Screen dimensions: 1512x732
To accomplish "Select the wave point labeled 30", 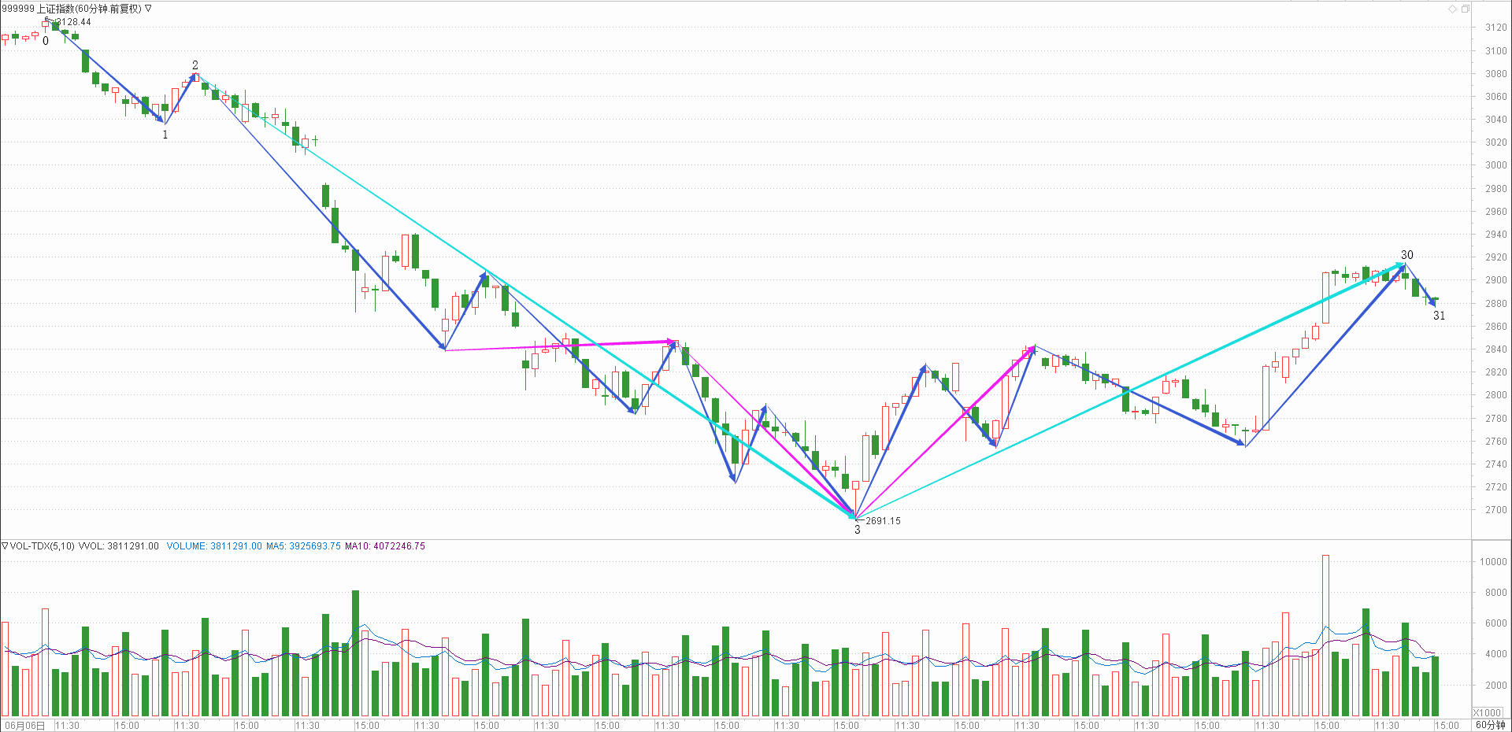I will pos(1406,255).
